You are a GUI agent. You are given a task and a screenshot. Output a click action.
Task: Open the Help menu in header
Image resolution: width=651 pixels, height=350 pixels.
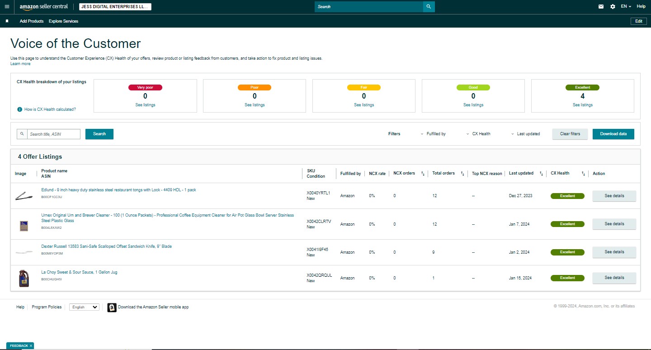click(x=641, y=6)
